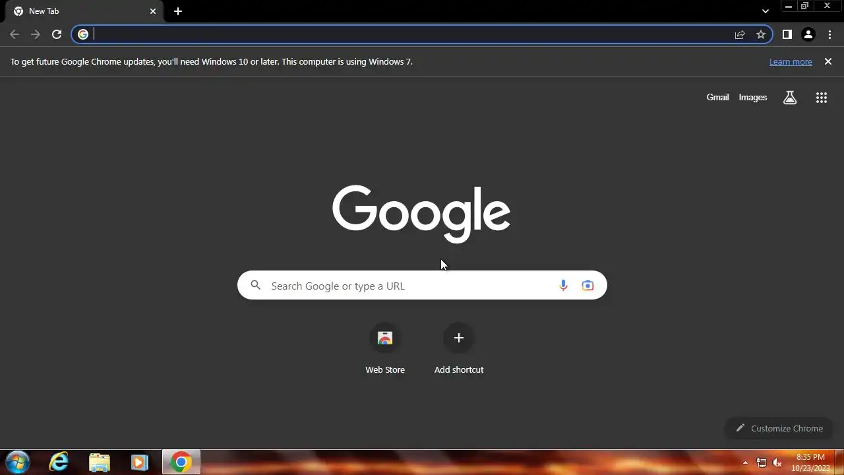
Task: Click the browser Back arrow
Action: point(15,34)
